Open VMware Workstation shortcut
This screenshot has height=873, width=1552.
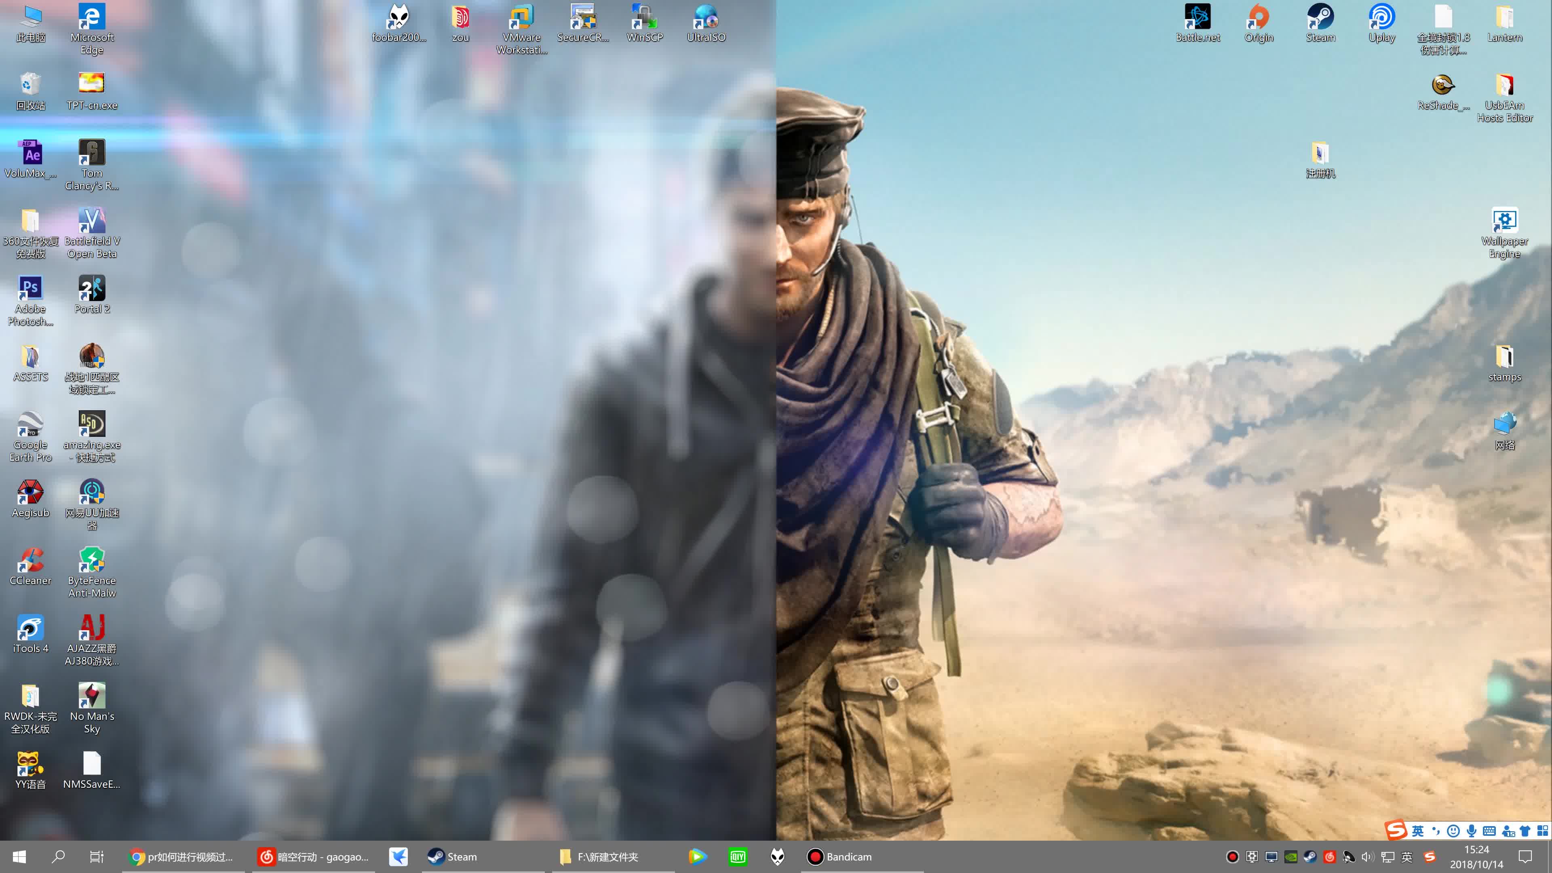click(x=521, y=28)
